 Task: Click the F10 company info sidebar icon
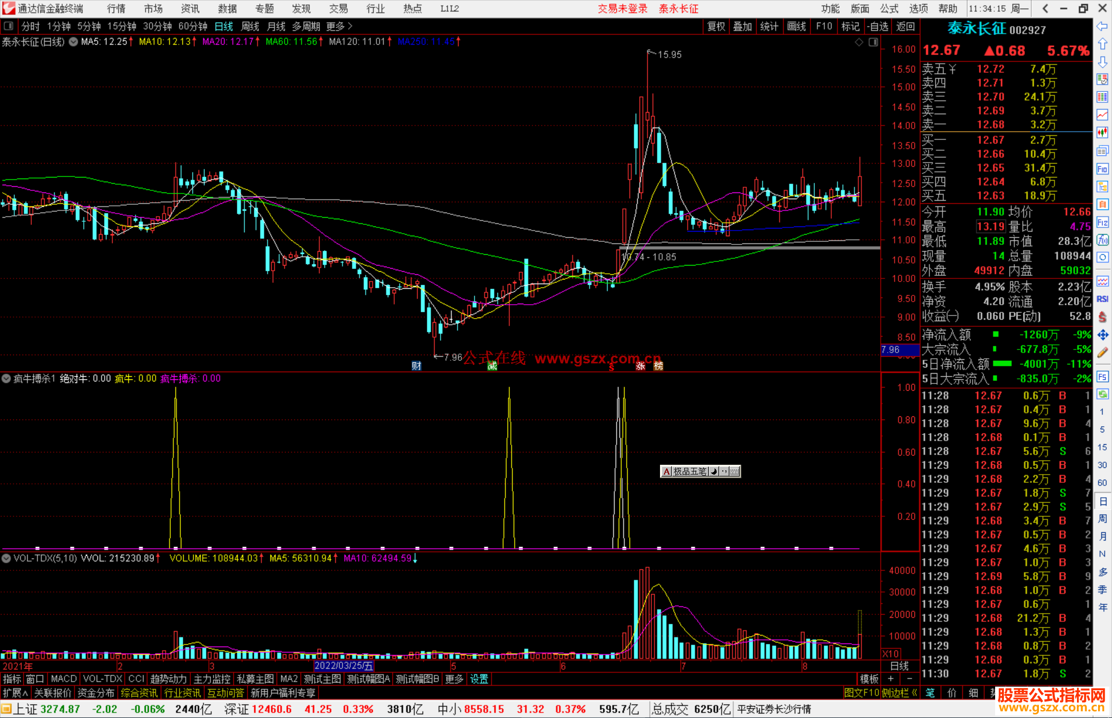(x=1102, y=169)
